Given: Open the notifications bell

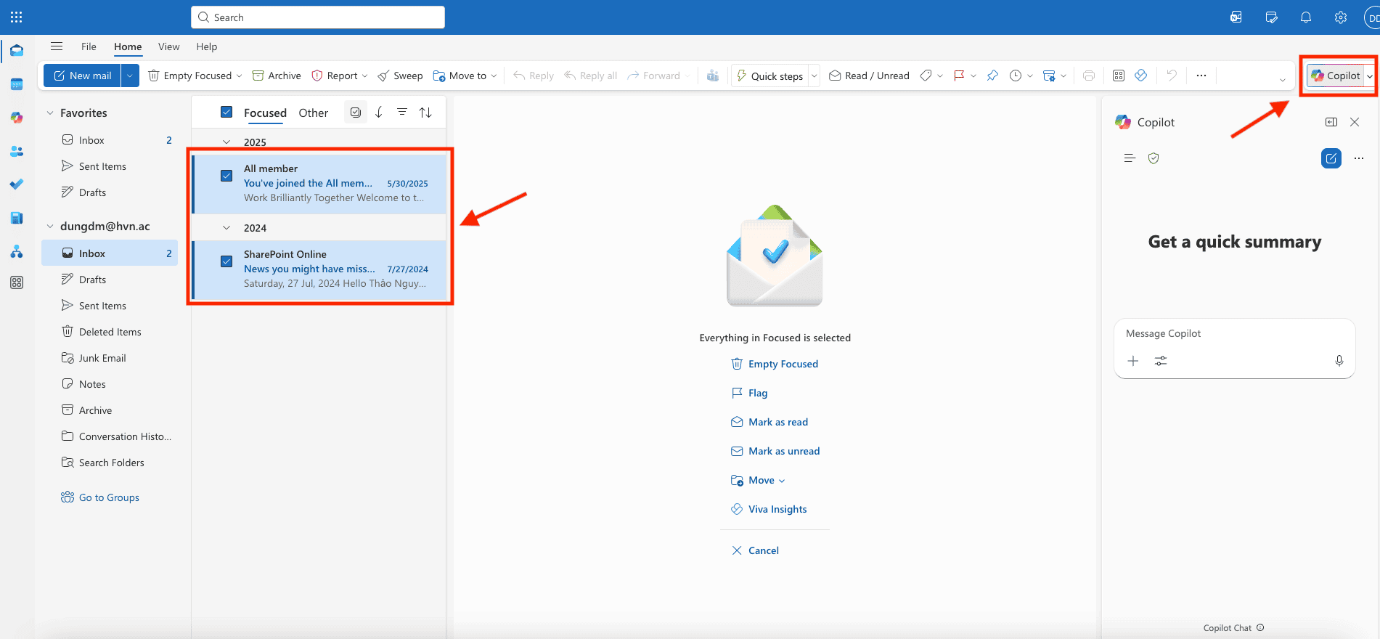Looking at the screenshot, I should 1306,17.
